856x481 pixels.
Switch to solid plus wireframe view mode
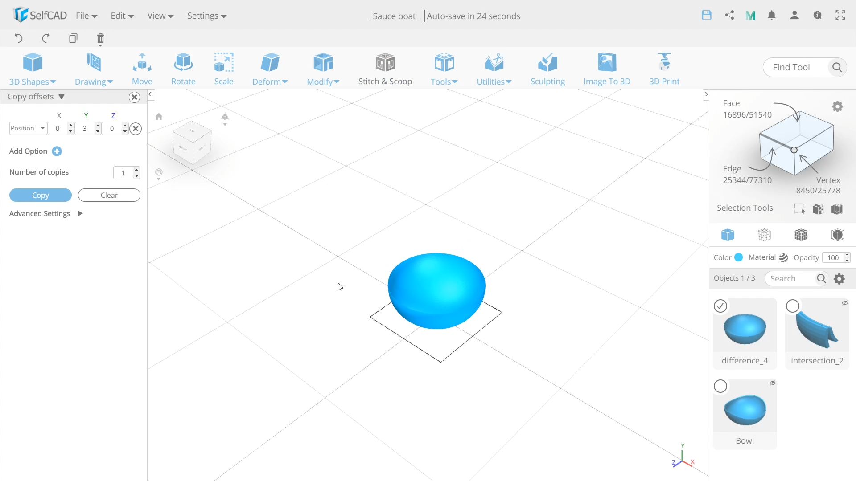click(801, 235)
